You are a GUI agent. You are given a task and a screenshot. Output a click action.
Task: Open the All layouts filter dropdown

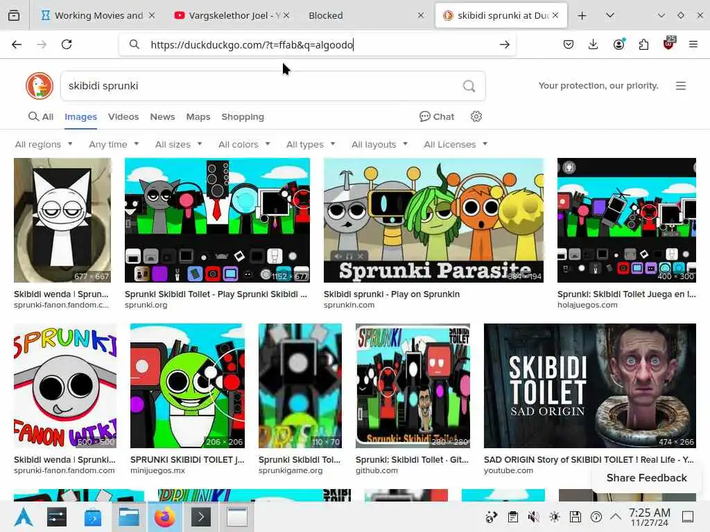point(379,144)
